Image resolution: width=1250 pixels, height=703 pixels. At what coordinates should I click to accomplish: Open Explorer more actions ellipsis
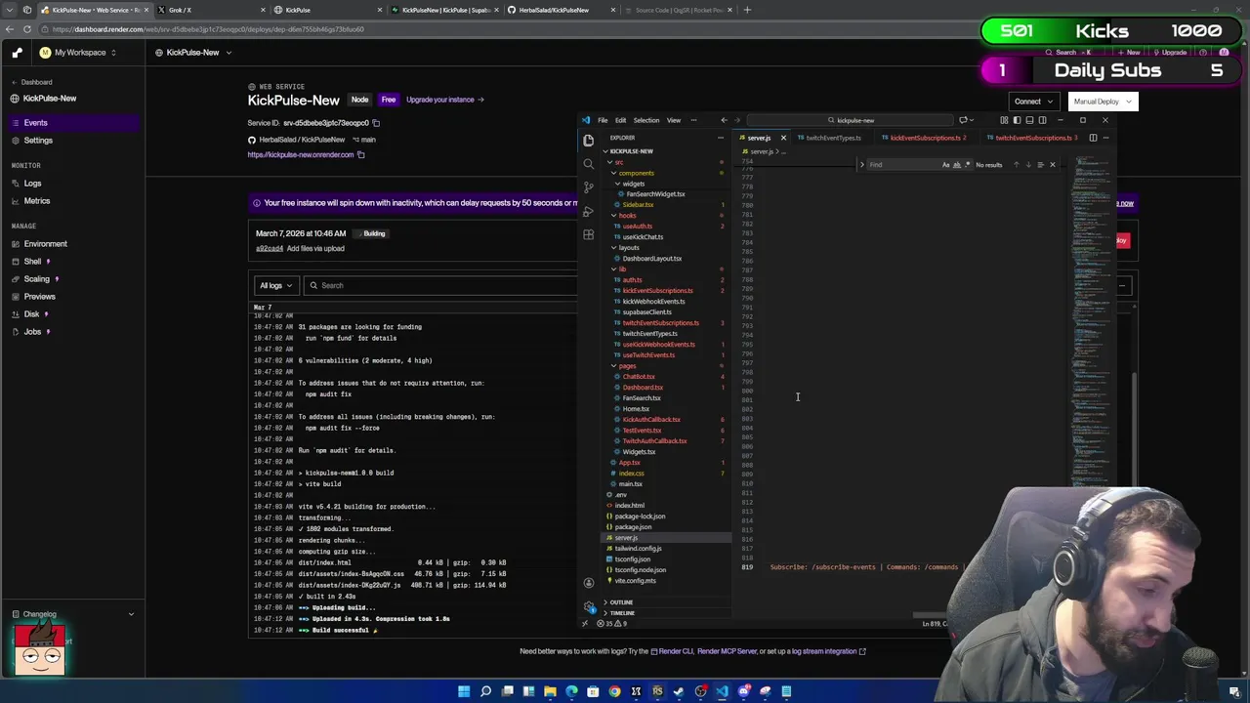point(721,138)
